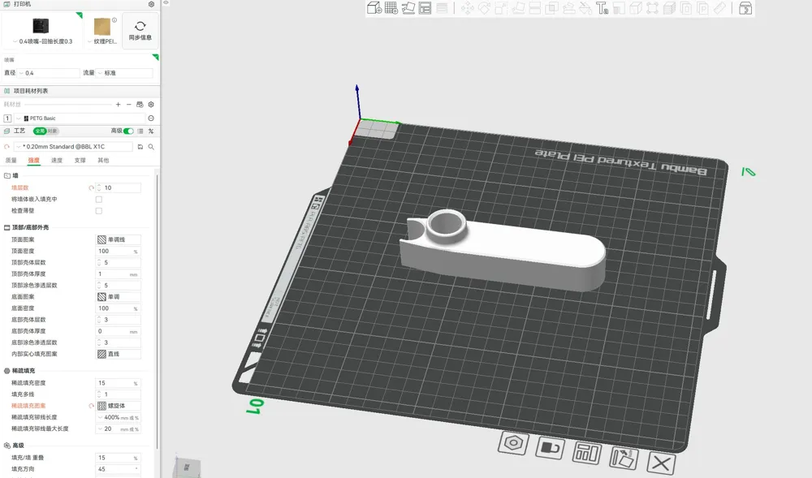Enable the 将墙体嵌入填充中 checkbox
The height and width of the screenshot is (478, 812).
(99, 199)
